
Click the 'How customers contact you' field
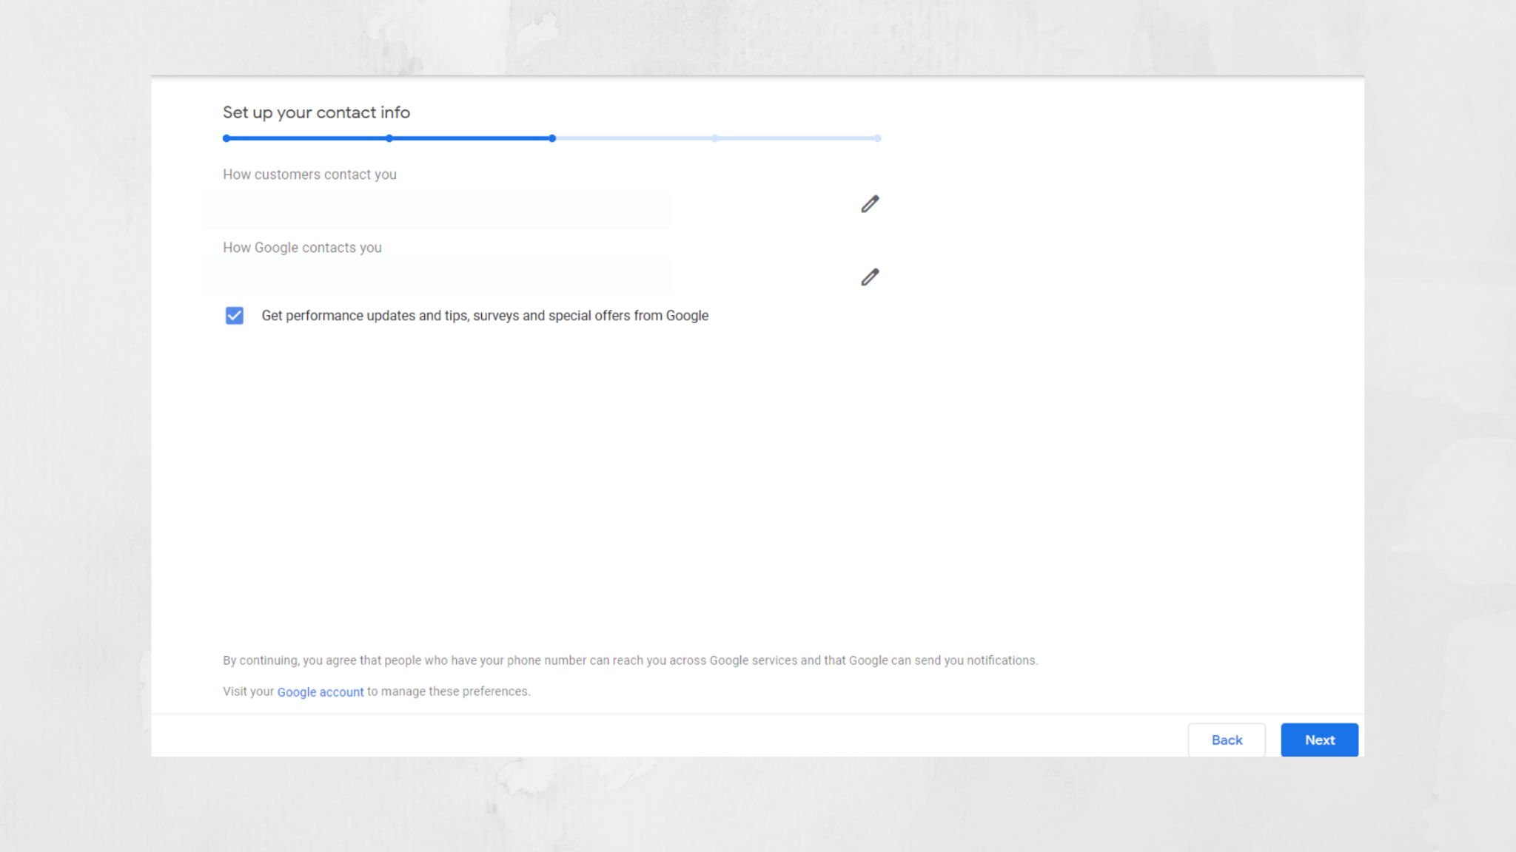pyautogui.click(x=436, y=210)
